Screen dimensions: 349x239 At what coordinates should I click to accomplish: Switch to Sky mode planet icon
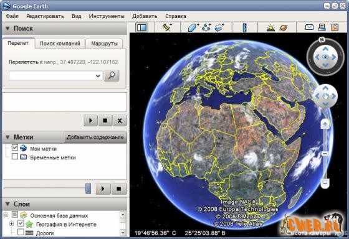pos(284,27)
